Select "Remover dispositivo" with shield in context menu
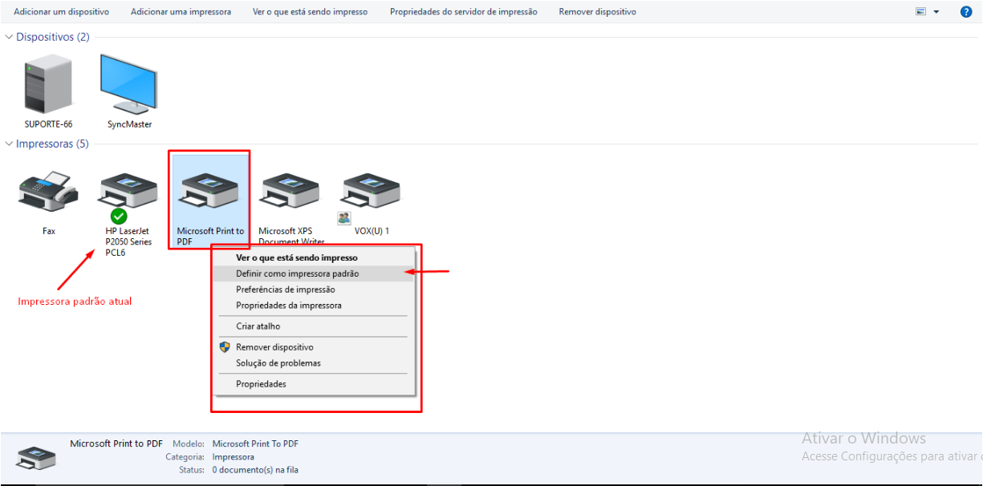This screenshot has width=983, height=486. point(274,347)
